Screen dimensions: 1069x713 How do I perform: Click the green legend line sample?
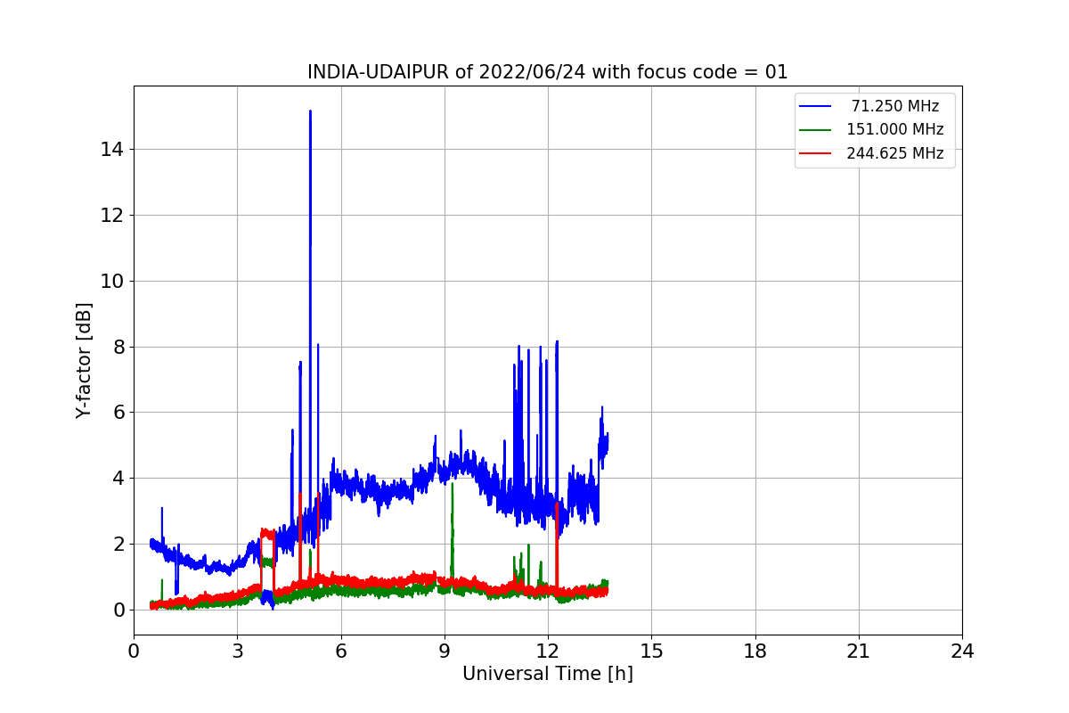(816, 130)
